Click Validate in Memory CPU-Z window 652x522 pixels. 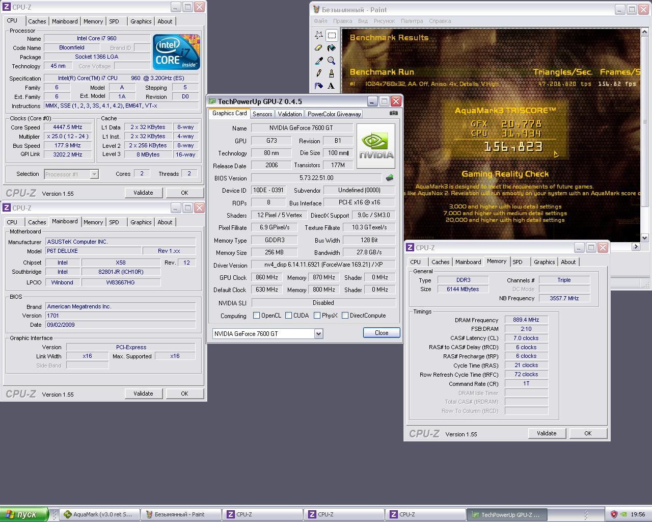547,433
